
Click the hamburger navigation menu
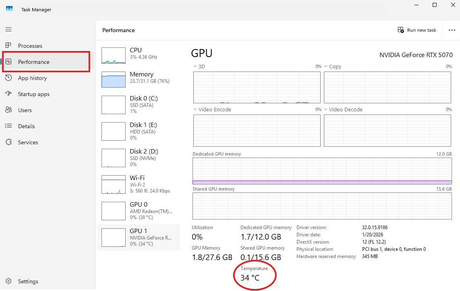tap(8, 29)
